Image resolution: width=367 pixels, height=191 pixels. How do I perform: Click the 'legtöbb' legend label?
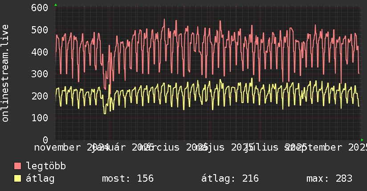tap(46, 166)
